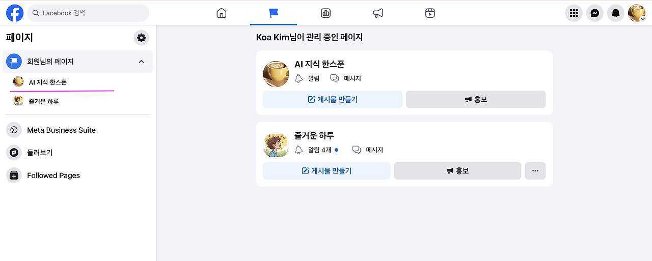Select AI 지식 한스푼 in sidebar
The image size is (652, 261).
[48, 82]
